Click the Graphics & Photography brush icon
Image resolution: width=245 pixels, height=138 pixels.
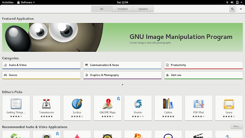tap(87, 75)
